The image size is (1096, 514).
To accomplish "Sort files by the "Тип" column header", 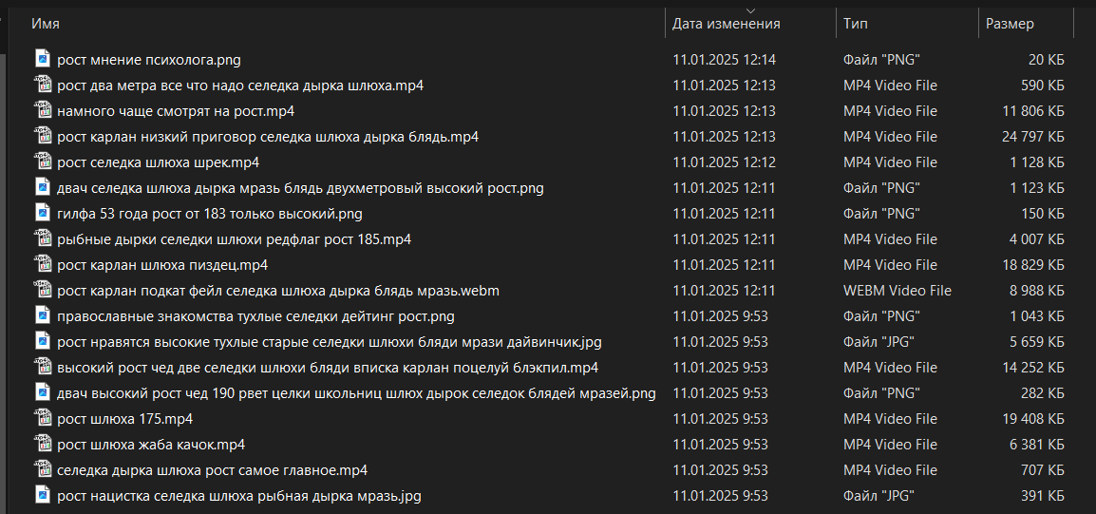I will pyautogui.click(x=856, y=24).
